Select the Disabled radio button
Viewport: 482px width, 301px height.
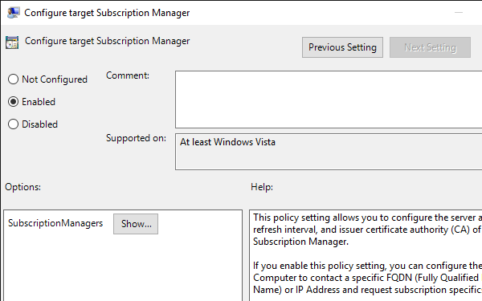[x=13, y=124]
